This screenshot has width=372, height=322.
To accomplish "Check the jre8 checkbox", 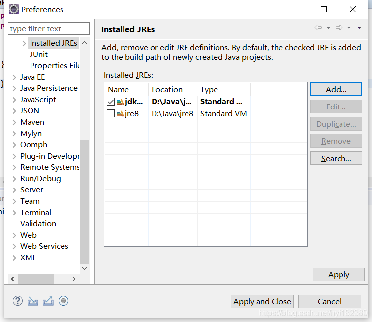I will (111, 113).
